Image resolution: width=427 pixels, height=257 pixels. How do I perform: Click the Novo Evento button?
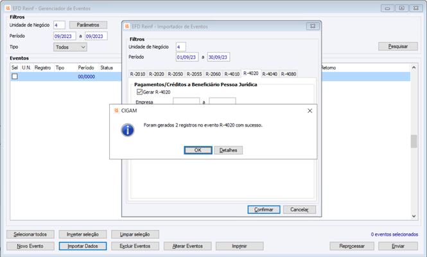[30, 246]
